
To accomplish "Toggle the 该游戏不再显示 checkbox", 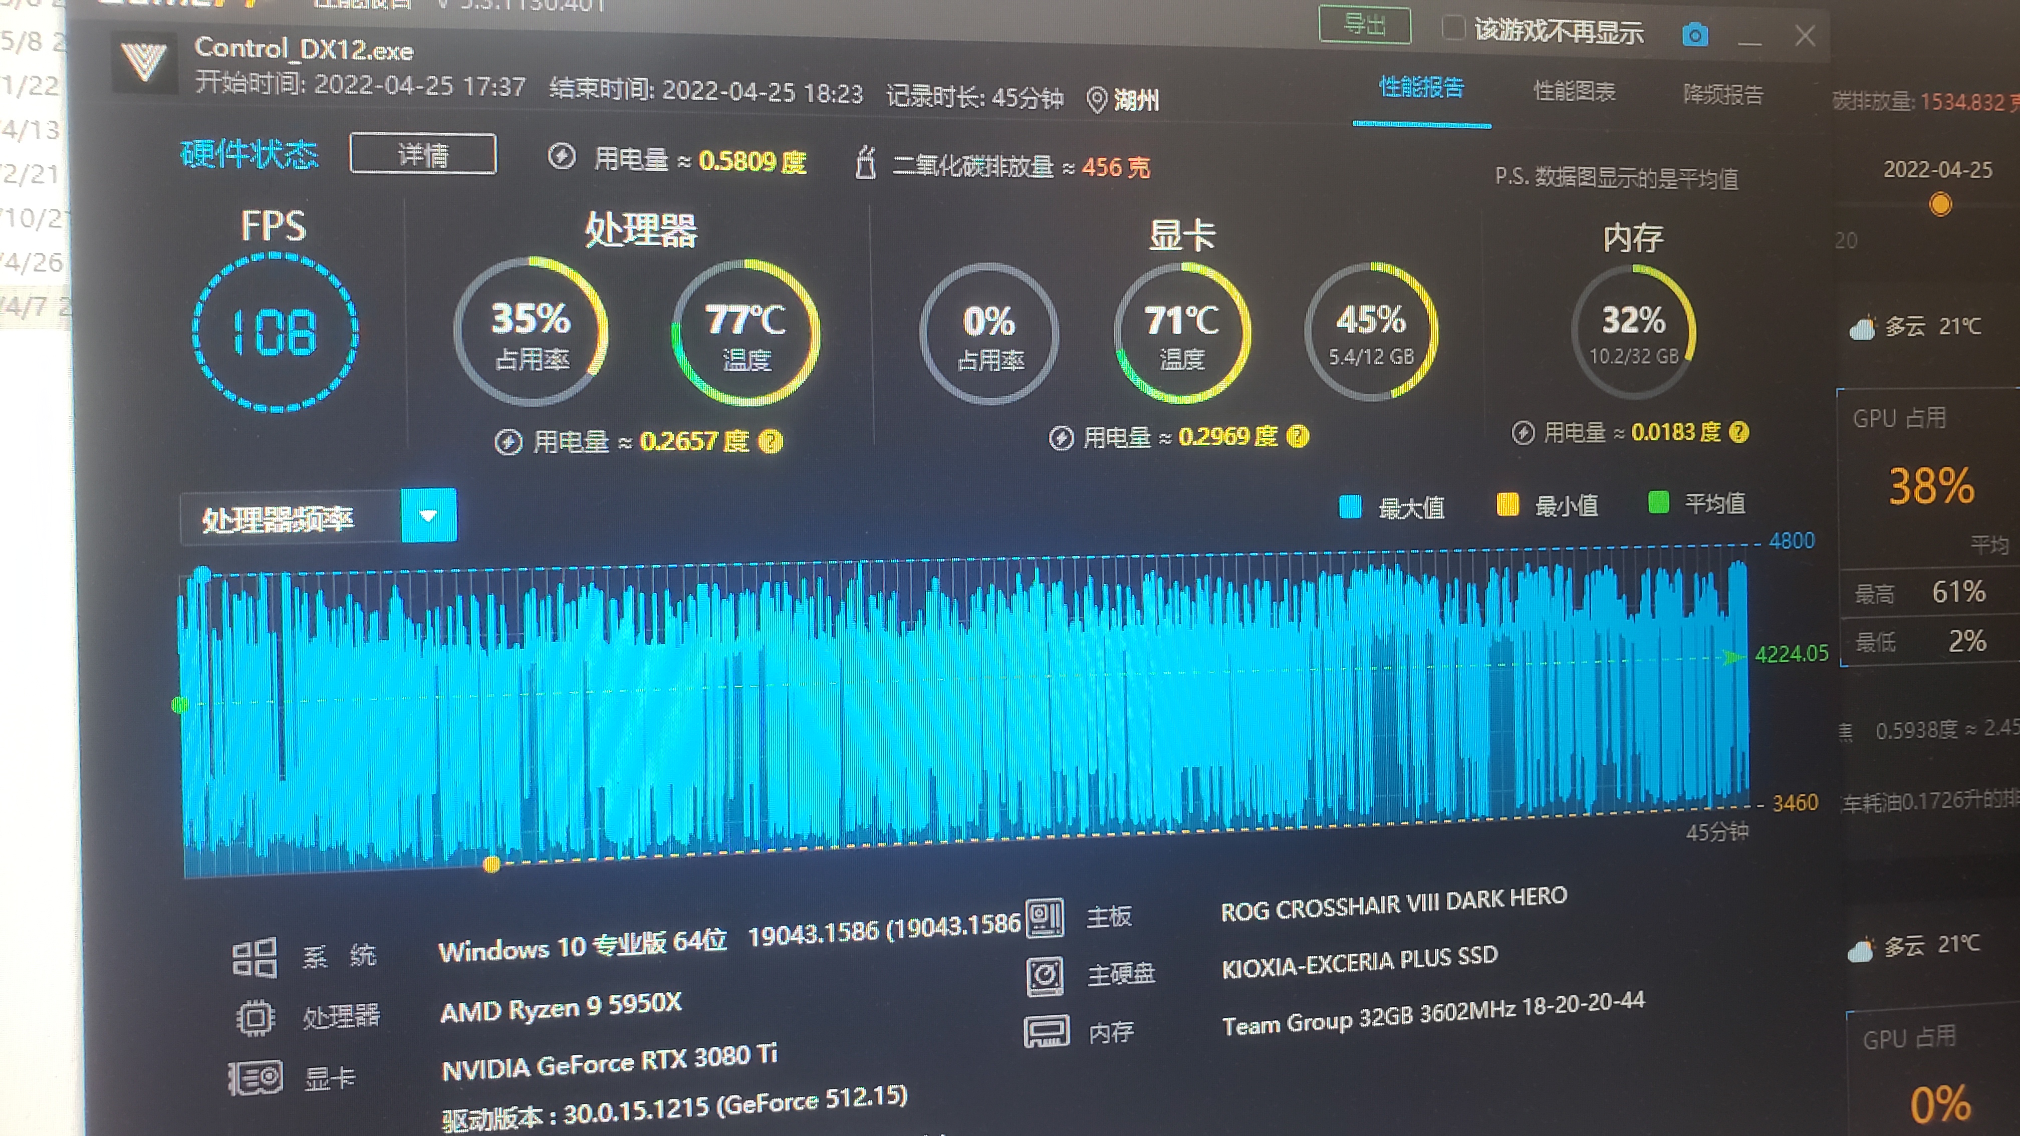I will coord(1453,28).
